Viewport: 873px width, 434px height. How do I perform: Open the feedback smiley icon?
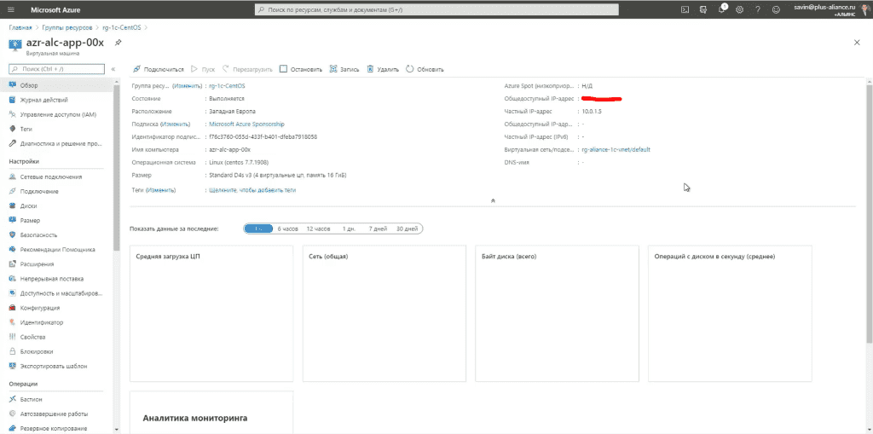tap(776, 9)
